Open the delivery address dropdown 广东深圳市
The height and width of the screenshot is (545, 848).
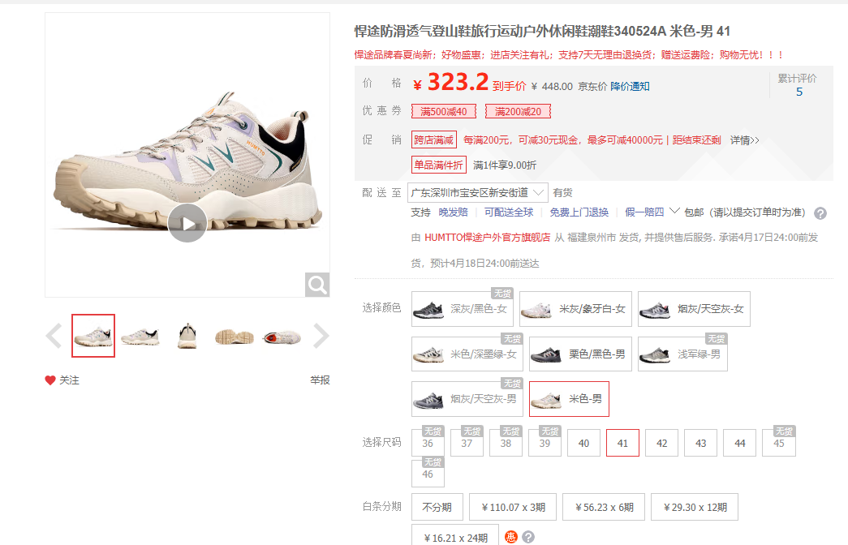click(477, 192)
